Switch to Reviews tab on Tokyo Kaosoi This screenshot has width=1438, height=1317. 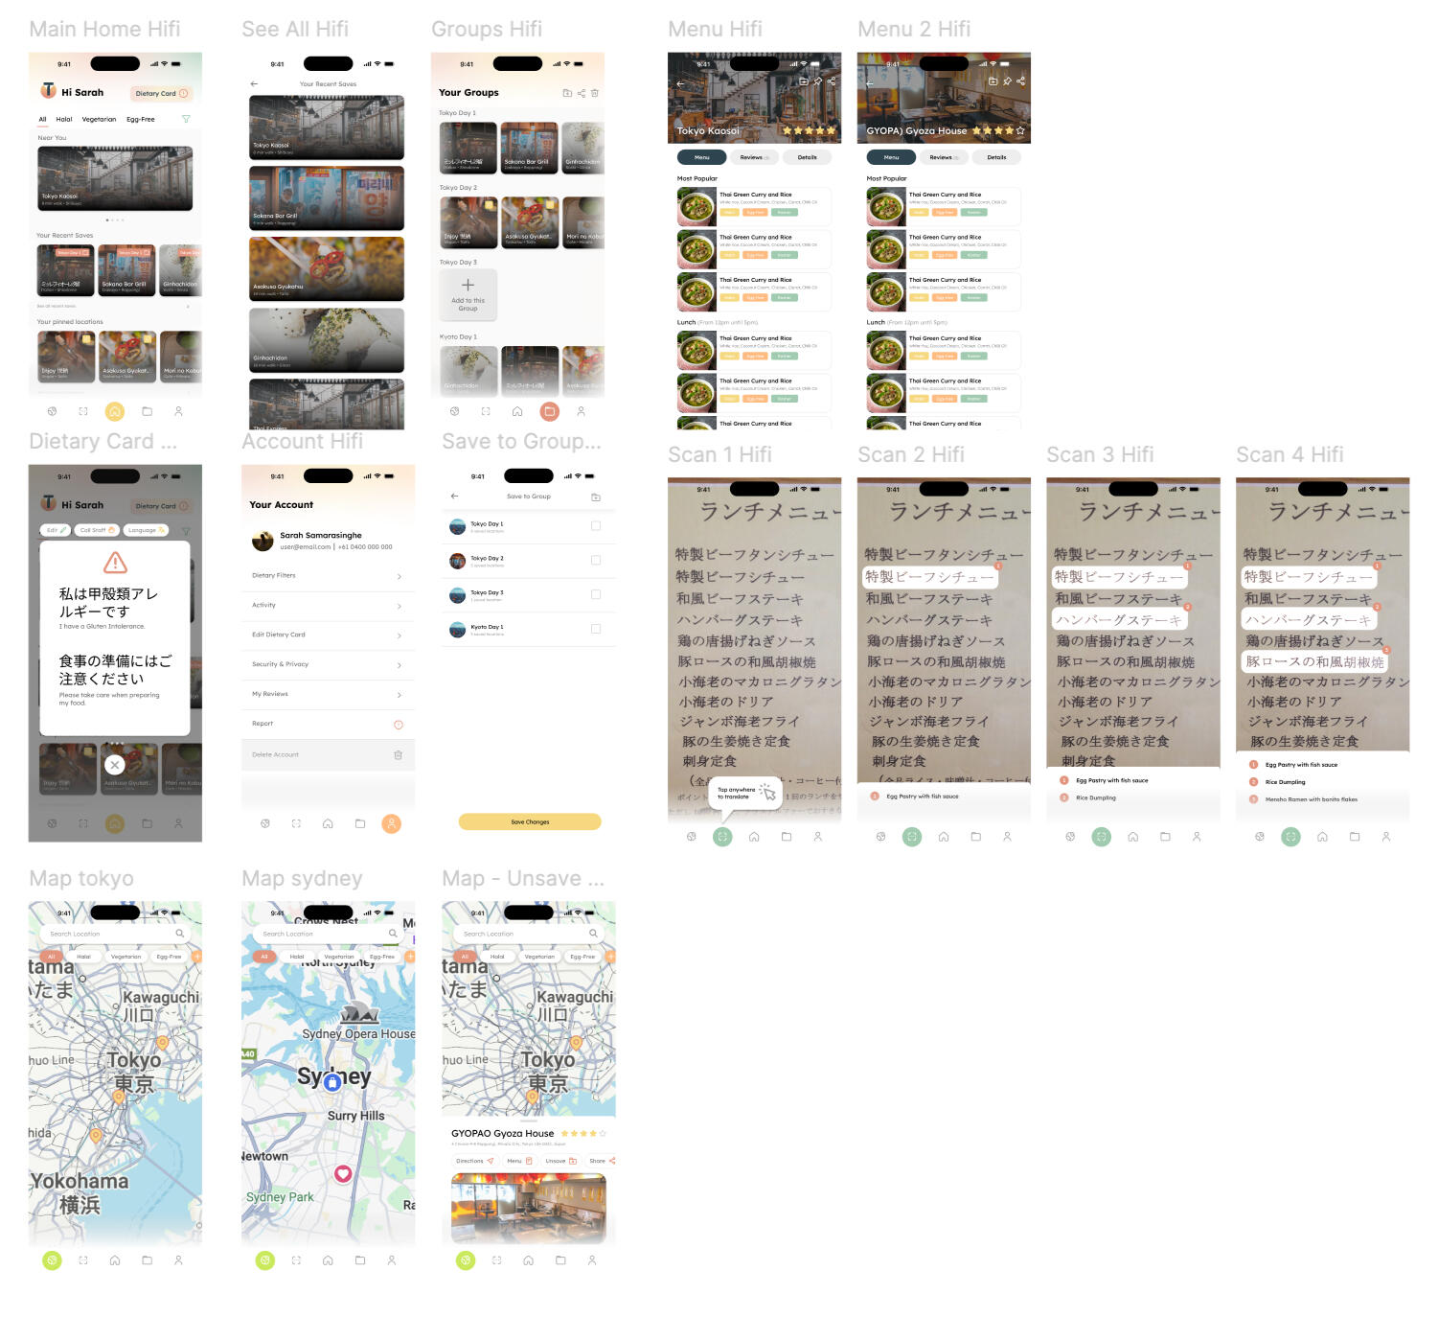point(755,157)
